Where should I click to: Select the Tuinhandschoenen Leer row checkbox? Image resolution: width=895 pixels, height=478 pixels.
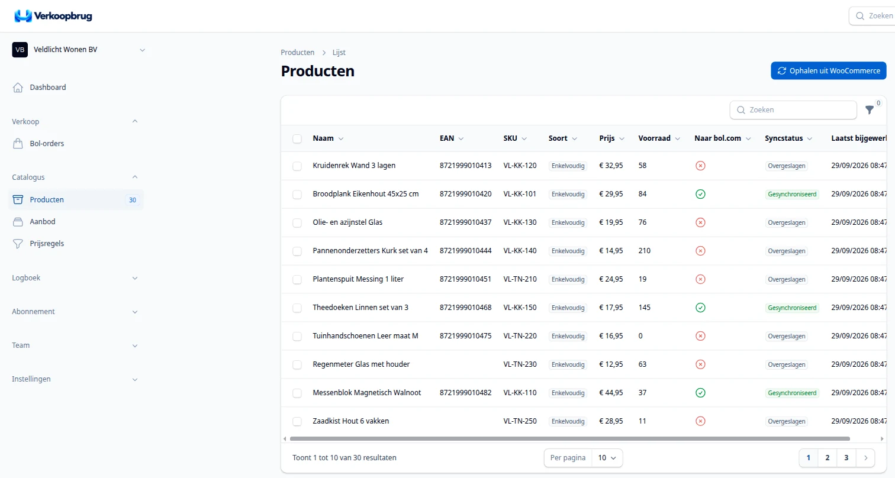pyautogui.click(x=297, y=337)
